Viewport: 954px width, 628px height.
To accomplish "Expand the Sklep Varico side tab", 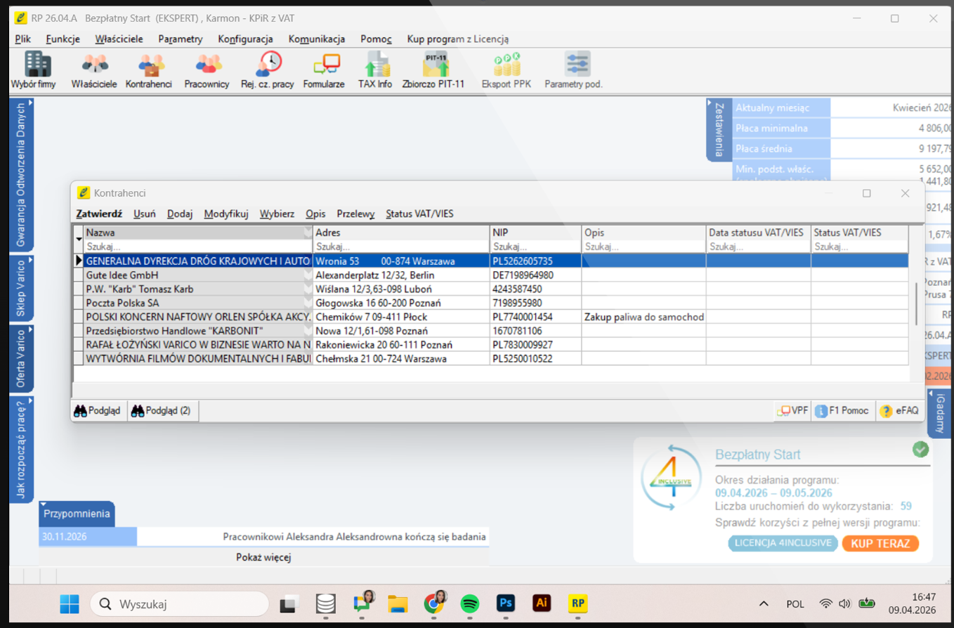I will (x=21, y=287).
